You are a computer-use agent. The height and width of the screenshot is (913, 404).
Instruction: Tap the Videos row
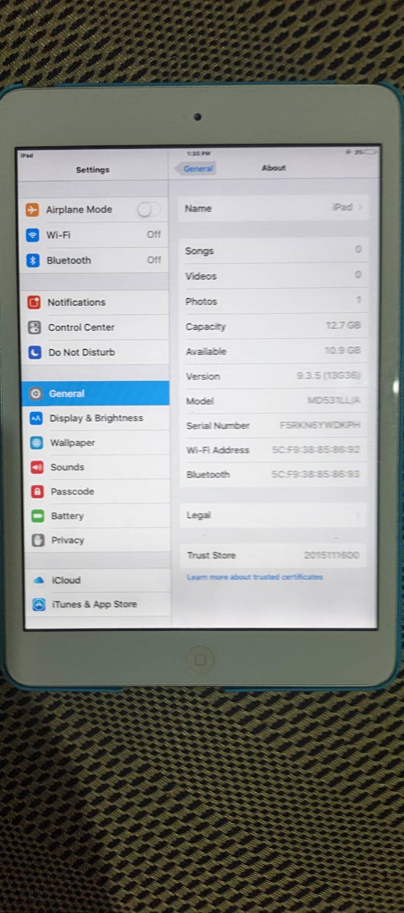click(x=273, y=276)
